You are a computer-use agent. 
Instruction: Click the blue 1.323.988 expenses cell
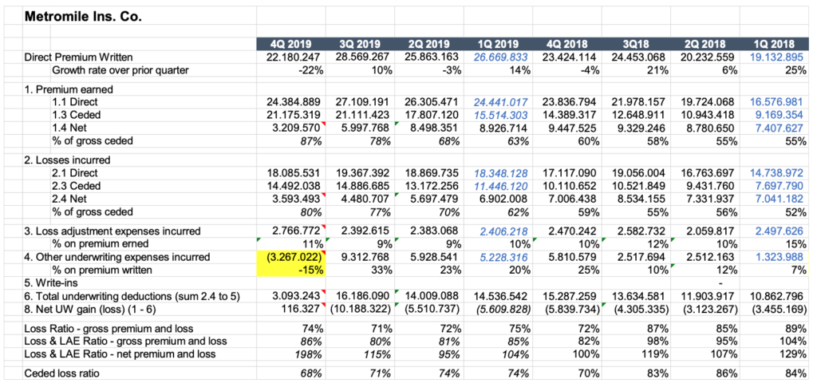coord(777,257)
